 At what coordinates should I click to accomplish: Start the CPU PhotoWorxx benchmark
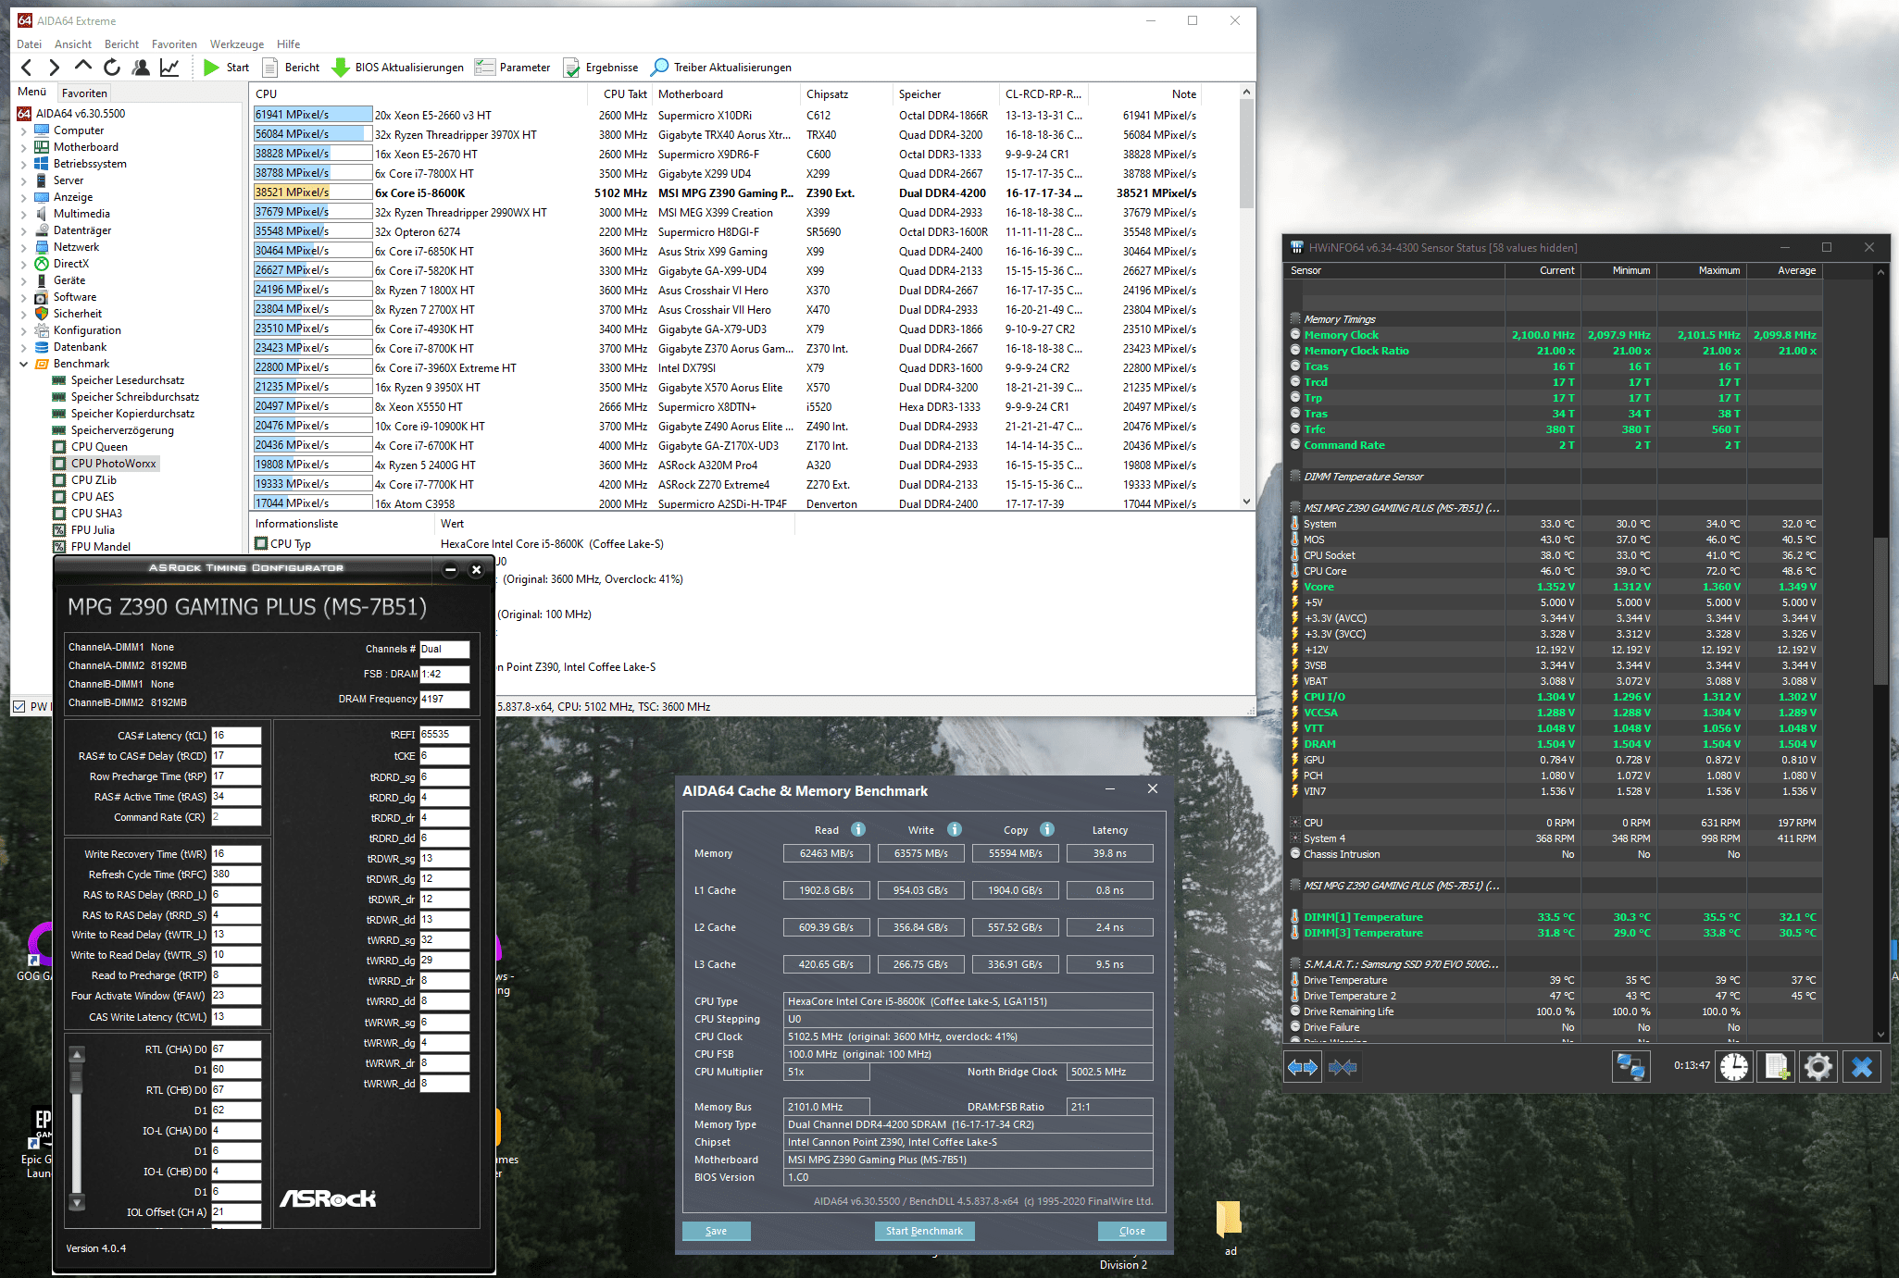[226, 68]
